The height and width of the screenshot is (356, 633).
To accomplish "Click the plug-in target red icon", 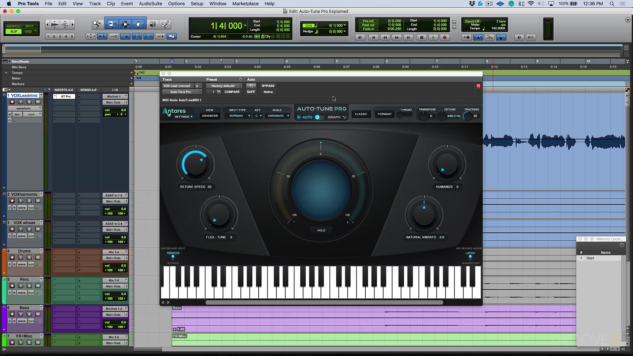I will 478,86.
